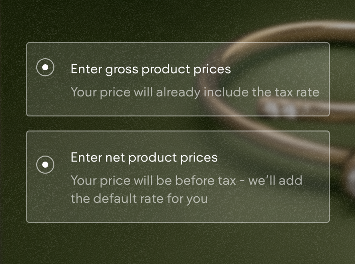Image resolution: width=355 pixels, height=264 pixels.
Task: Click "Your price will already include" description
Action: coord(195,92)
